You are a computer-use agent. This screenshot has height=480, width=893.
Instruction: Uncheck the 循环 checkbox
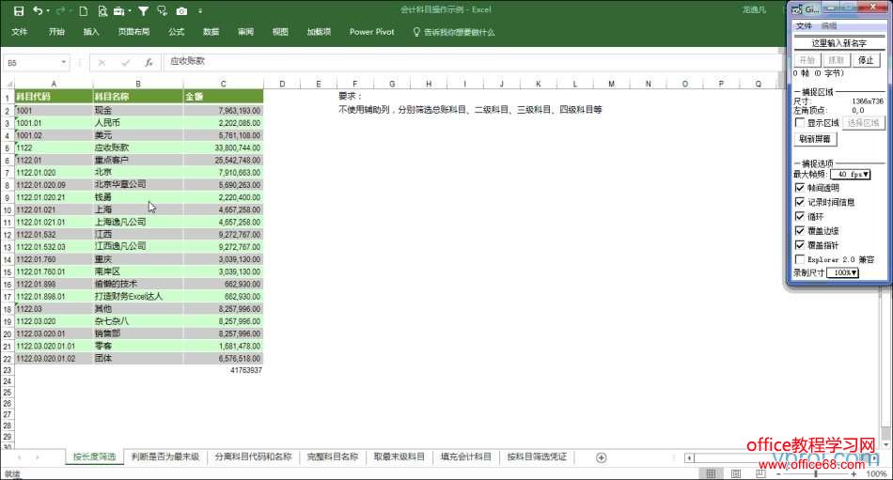click(800, 216)
